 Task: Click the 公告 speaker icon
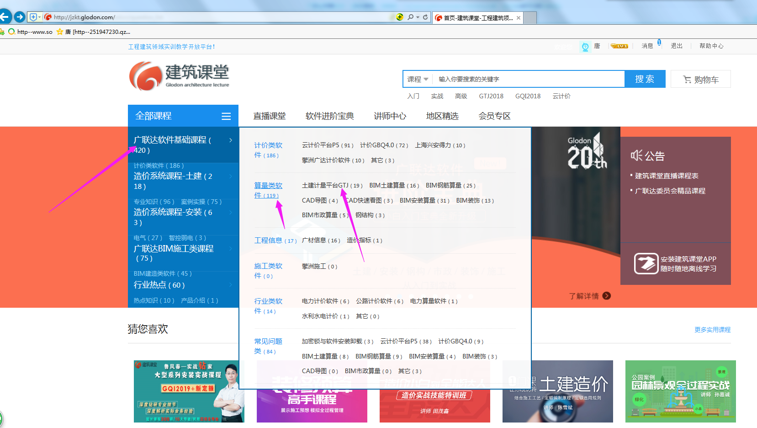point(636,155)
